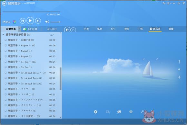Viewport: 187px width, 125px height.
Task: Minimize the KuGou window
Action: (174, 3)
